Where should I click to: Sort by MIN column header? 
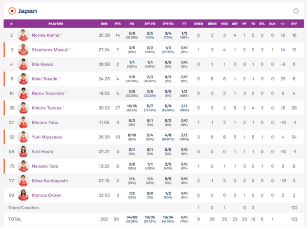pos(104,24)
